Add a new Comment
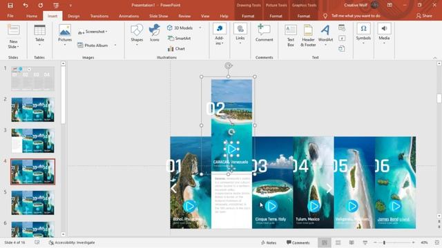 tap(264, 33)
